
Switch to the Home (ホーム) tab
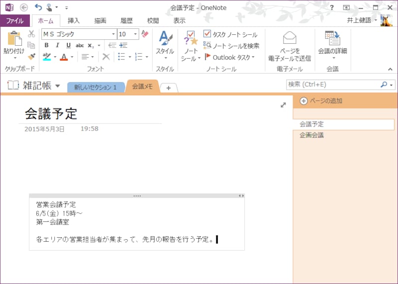coord(46,21)
